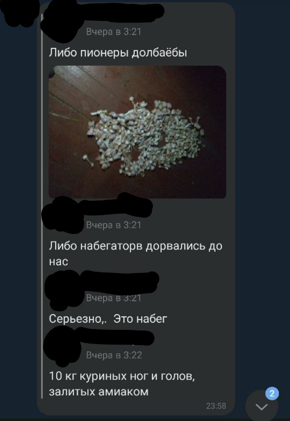Screen dimensions: 290x421
Task: Tap the "Вчера в 3:21" timestamp above "Серьезно"
Action: point(113,298)
